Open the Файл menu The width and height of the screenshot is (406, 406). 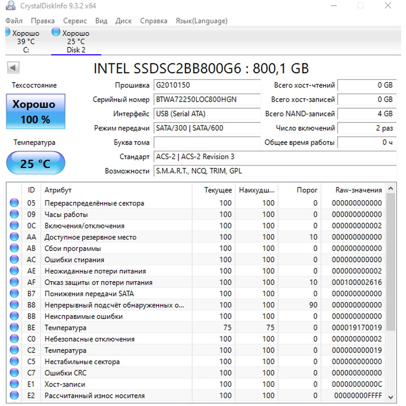pyautogui.click(x=14, y=21)
